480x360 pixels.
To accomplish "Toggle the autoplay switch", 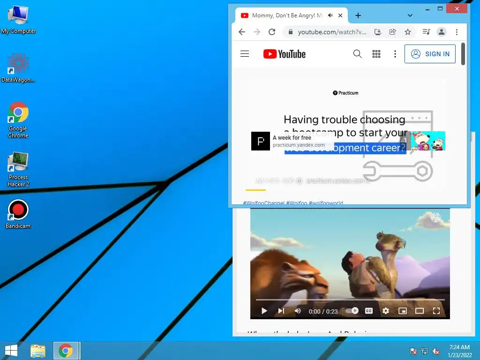I will (352, 311).
